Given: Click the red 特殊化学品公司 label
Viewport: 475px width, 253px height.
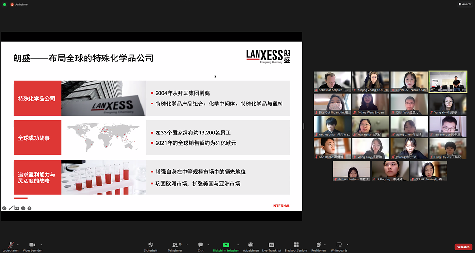Looking at the screenshot, I should pyautogui.click(x=37, y=98).
